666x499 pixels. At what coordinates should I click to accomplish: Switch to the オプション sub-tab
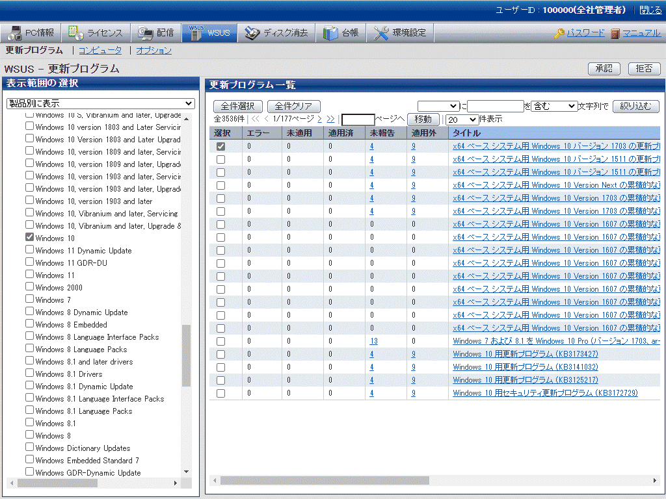(154, 50)
